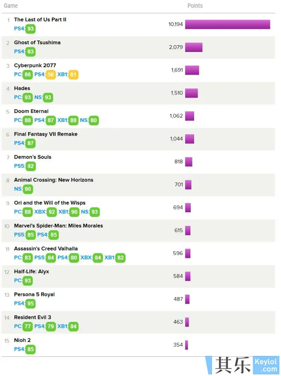Click the yellow PS4 56 score for Cyberpunk 2077

51,75
